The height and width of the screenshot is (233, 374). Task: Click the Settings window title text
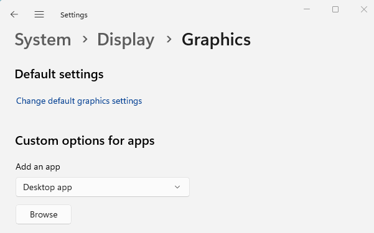click(x=74, y=15)
